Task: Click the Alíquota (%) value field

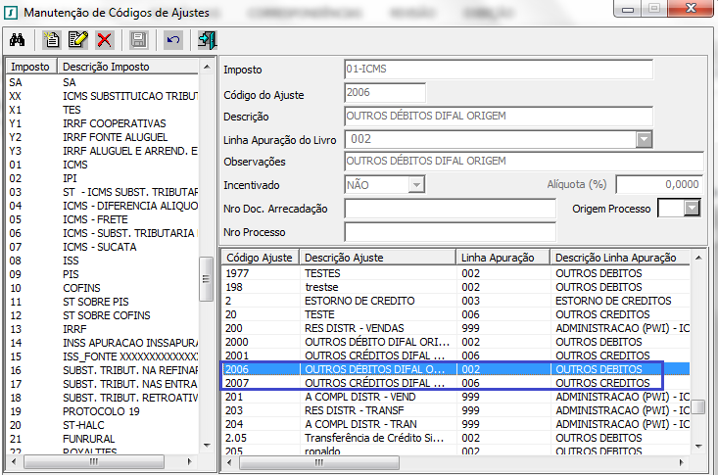Action: (x=658, y=184)
